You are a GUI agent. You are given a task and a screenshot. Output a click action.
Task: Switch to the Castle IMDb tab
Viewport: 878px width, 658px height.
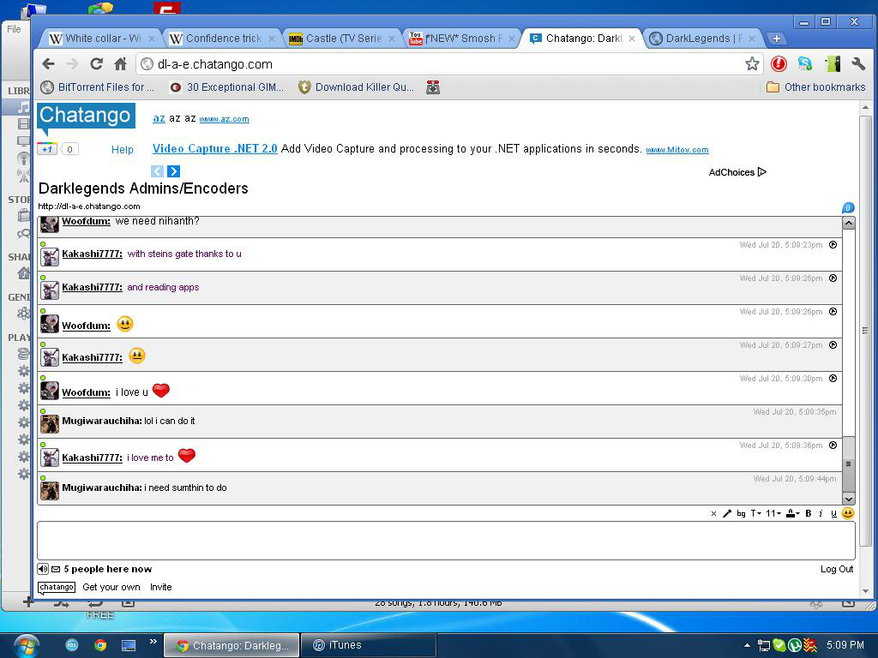(x=341, y=38)
